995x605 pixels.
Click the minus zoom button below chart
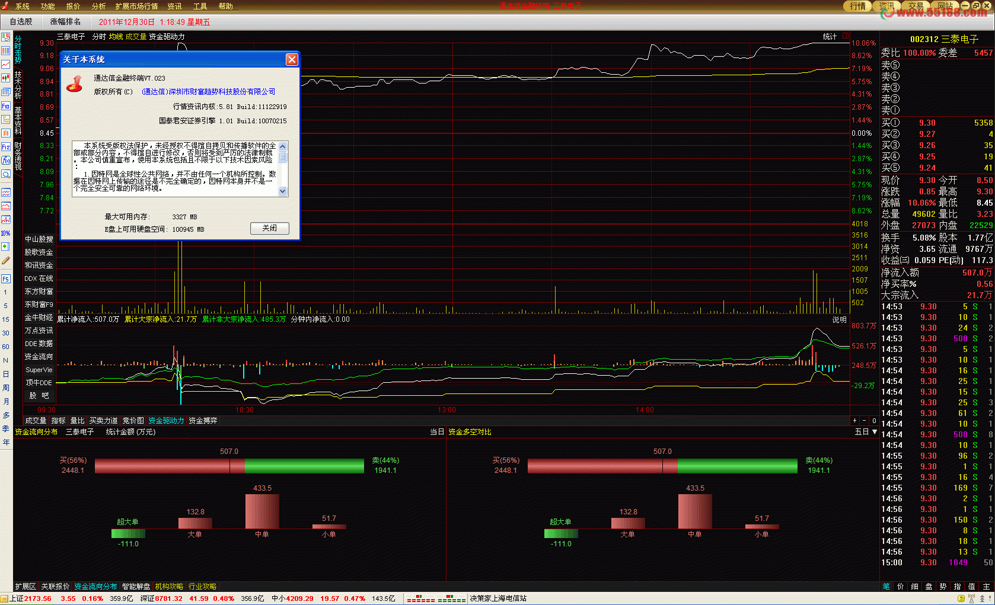tap(864, 421)
